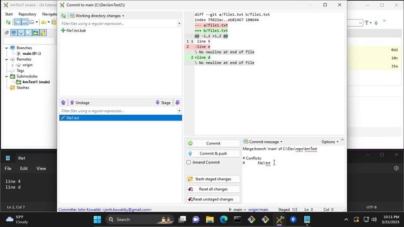This screenshot has width=404, height=227.
Task: Click the refresh icon in the Commit dialog toolbar
Action: pos(63,16)
